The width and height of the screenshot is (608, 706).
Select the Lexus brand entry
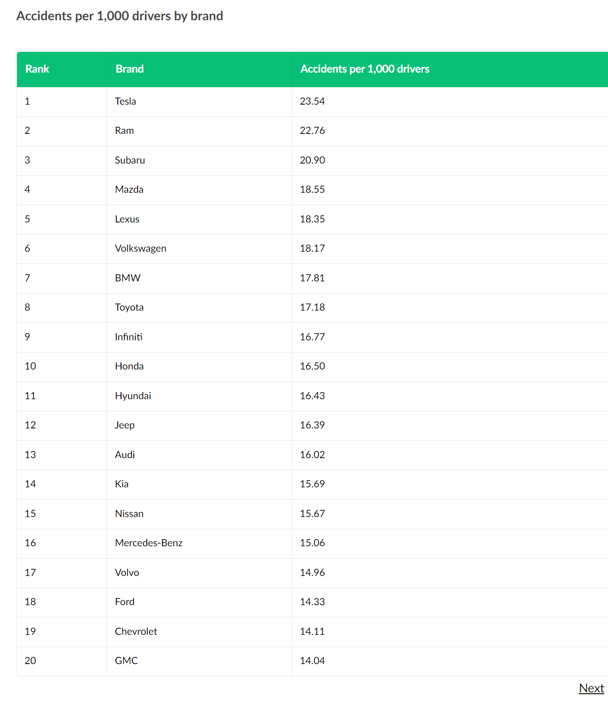click(x=127, y=219)
